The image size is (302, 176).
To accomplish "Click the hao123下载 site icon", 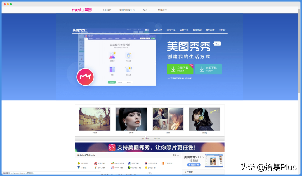I will [112, 163].
